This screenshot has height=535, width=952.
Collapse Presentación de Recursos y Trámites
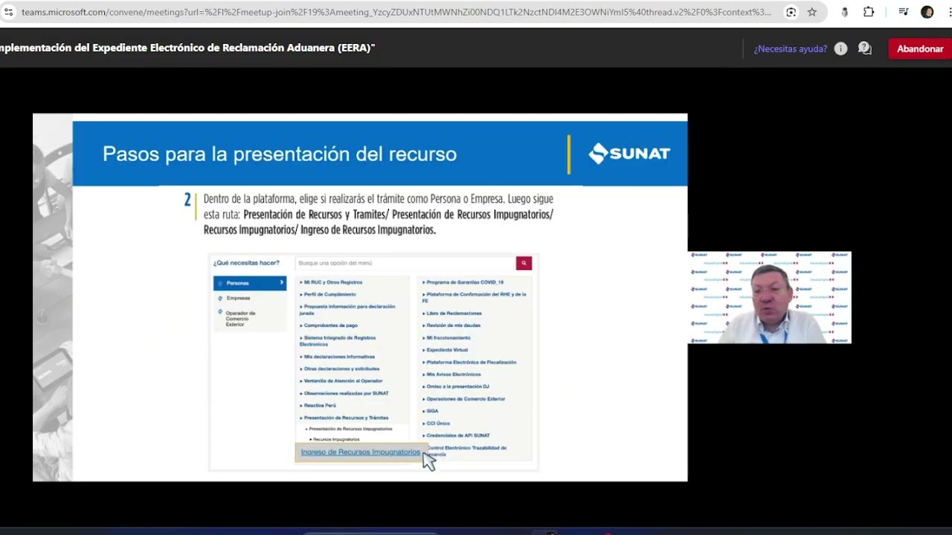point(346,418)
